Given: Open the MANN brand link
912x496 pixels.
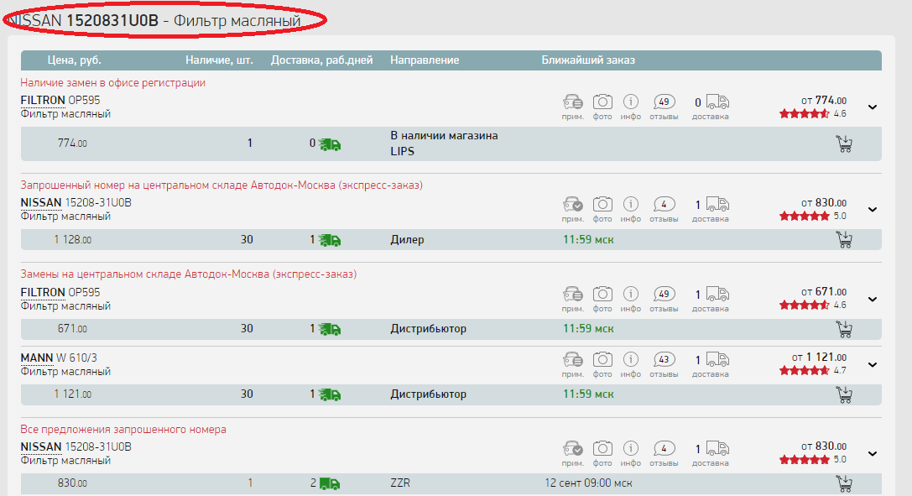Looking at the screenshot, I should 37,358.
